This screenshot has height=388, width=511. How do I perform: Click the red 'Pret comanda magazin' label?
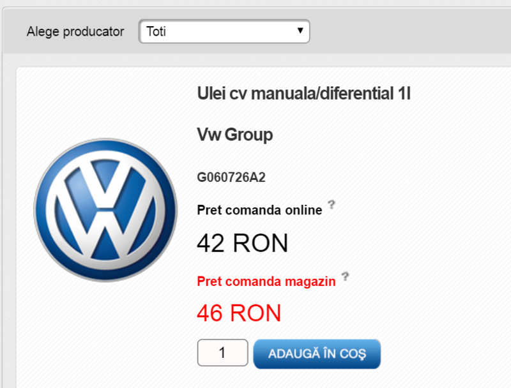tap(266, 281)
